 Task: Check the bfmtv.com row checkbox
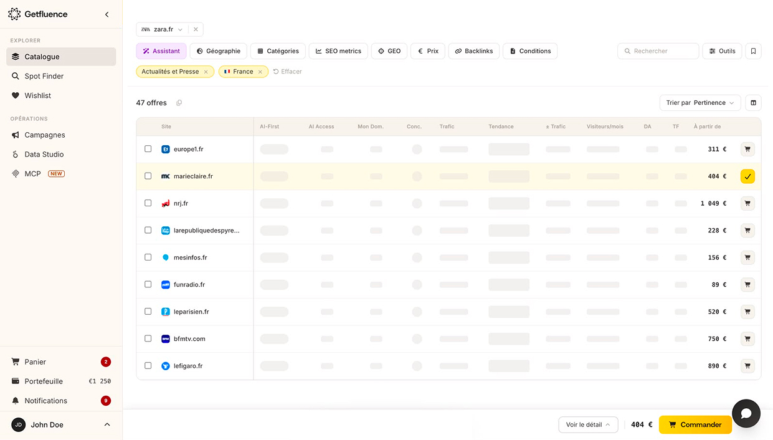[148, 338]
